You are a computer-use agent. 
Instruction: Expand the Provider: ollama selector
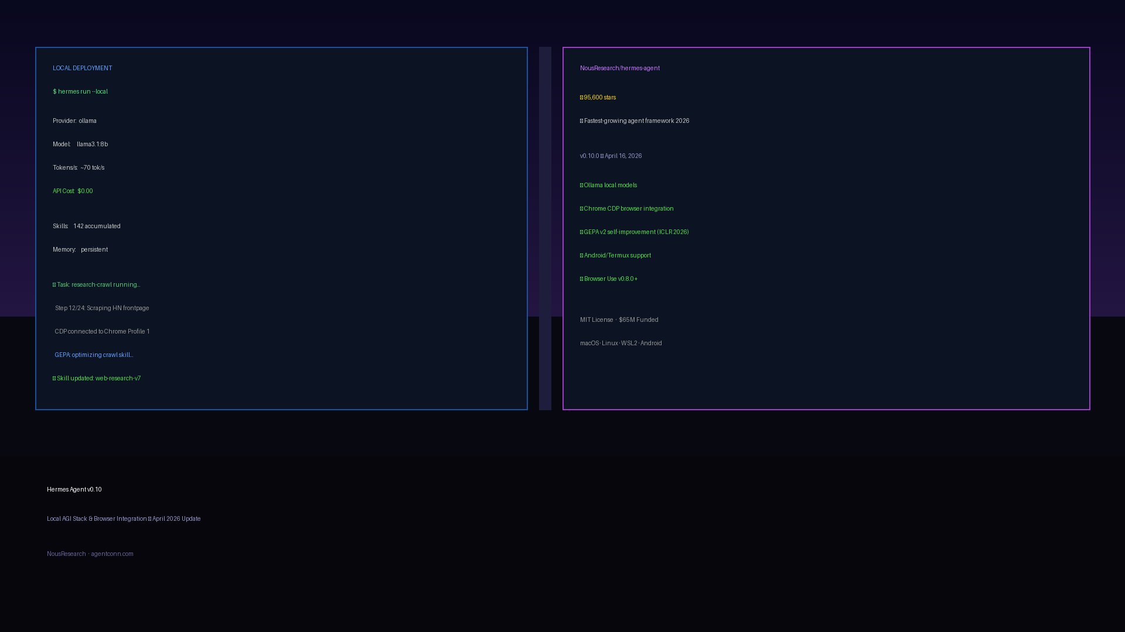click(74, 121)
